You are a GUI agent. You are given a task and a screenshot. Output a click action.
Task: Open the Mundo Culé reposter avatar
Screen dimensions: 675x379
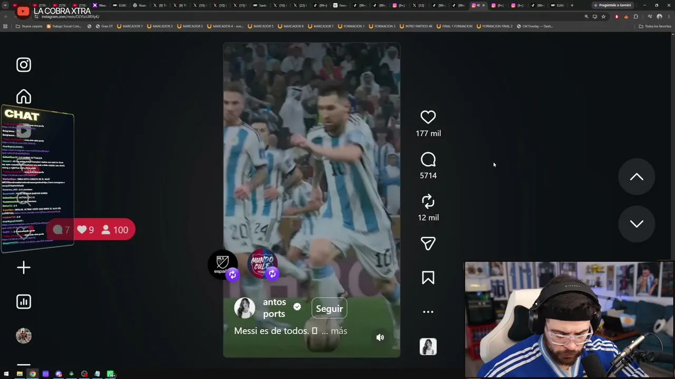[262, 263]
